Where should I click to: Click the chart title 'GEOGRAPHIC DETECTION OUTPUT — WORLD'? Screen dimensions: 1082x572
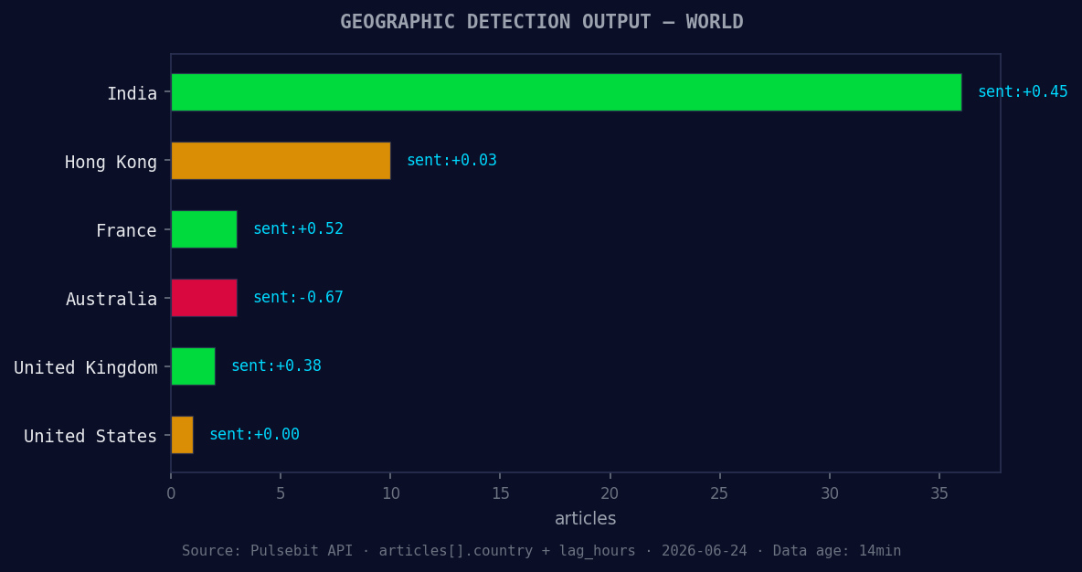[x=542, y=22]
